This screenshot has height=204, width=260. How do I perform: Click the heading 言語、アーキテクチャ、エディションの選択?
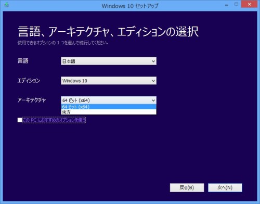(108, 32)
